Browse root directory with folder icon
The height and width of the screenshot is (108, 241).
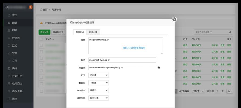tap(159, 67)
